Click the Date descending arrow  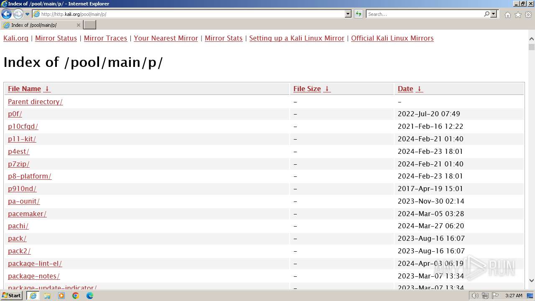(x=419, y=89)
